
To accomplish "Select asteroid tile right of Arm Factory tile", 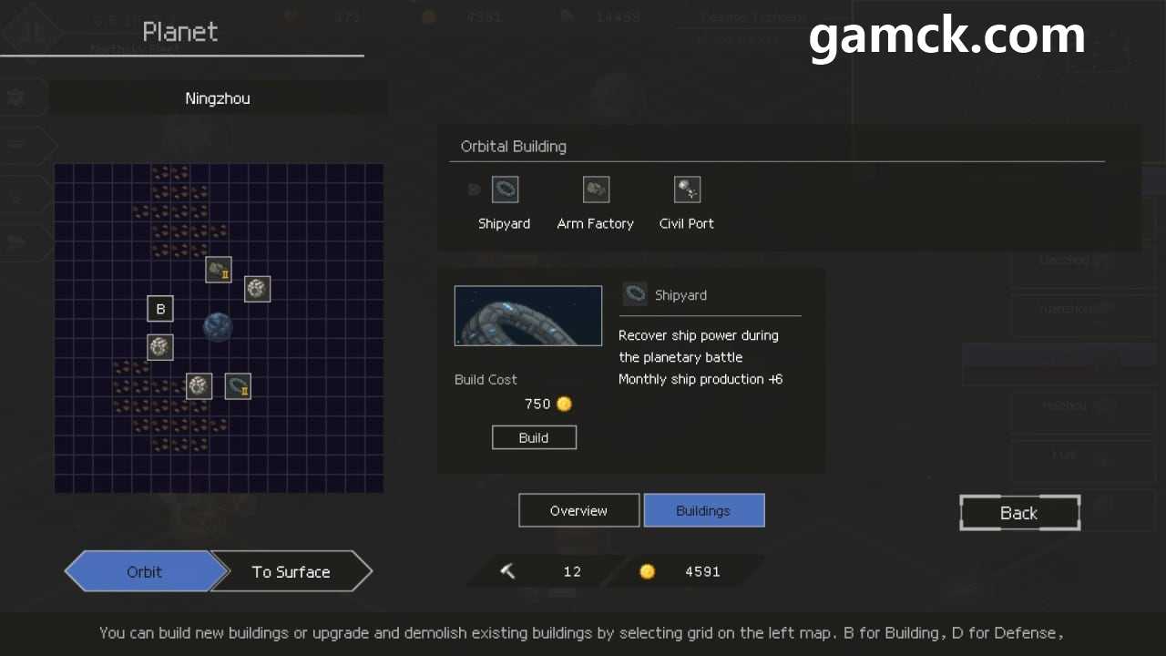I will [258, 289].
